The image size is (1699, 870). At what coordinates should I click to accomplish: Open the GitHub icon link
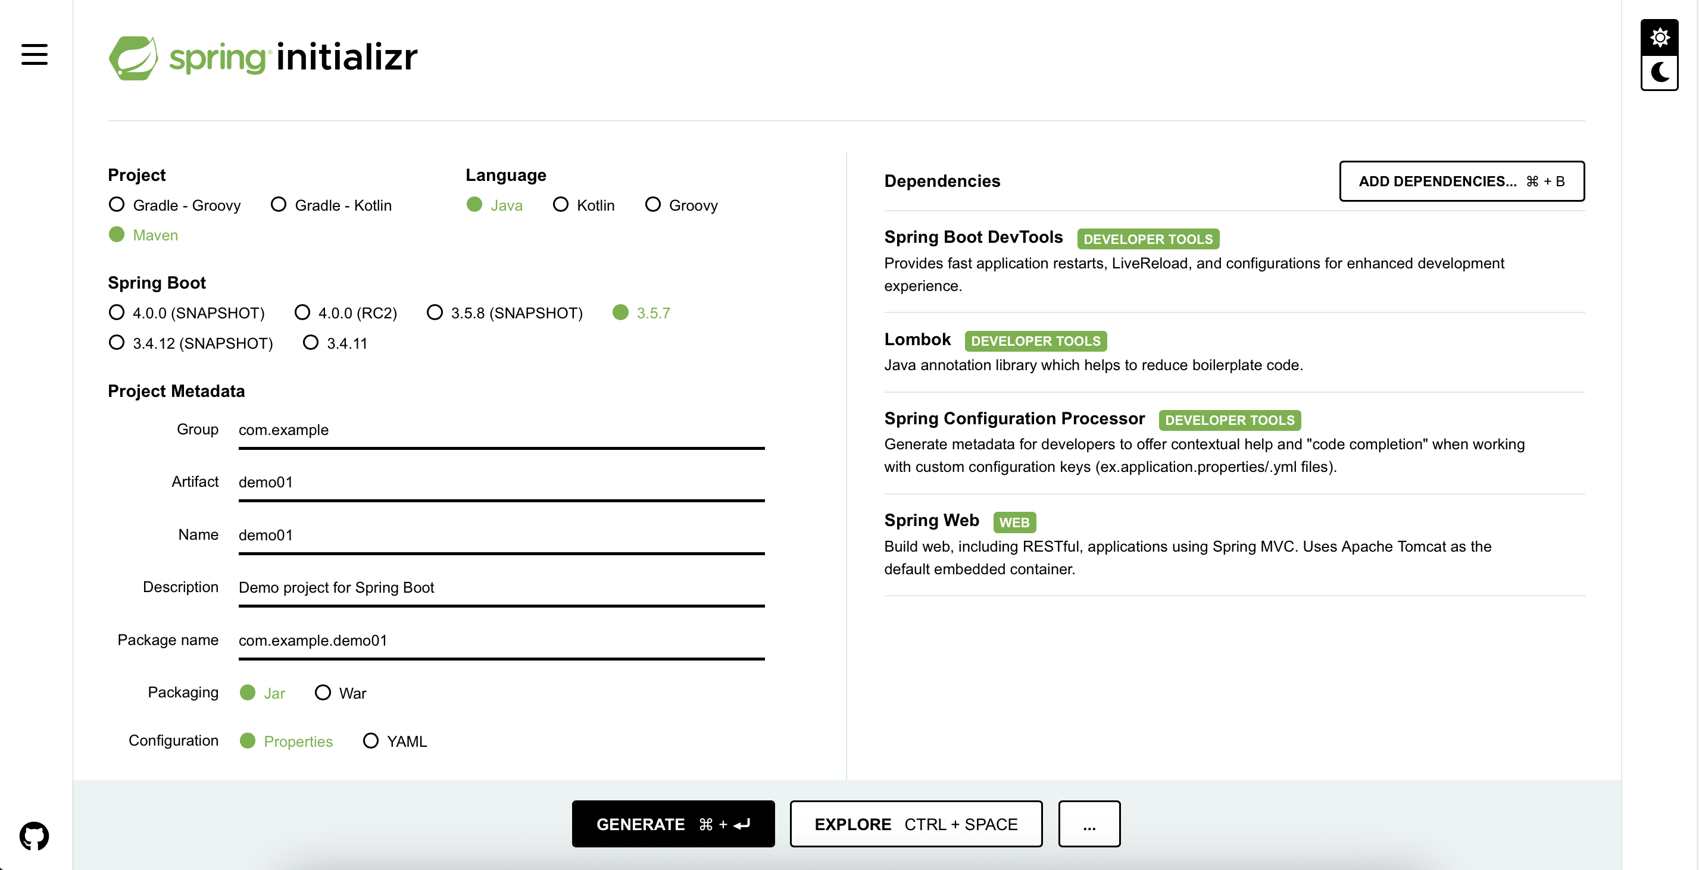pyautogui.click(x=35, y=835)
